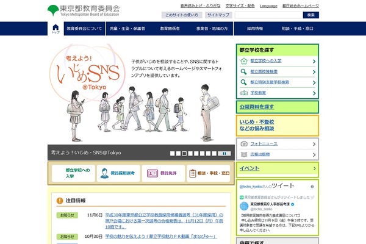Click the chevron on the 広報出版物 row

[x=314, y=155]
